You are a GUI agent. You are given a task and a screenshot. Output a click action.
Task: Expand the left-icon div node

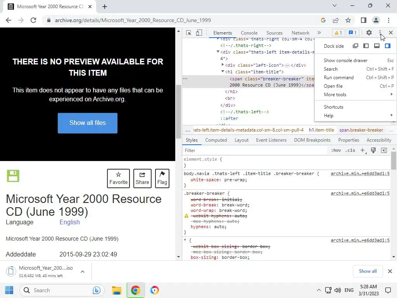tap(223, 65)
